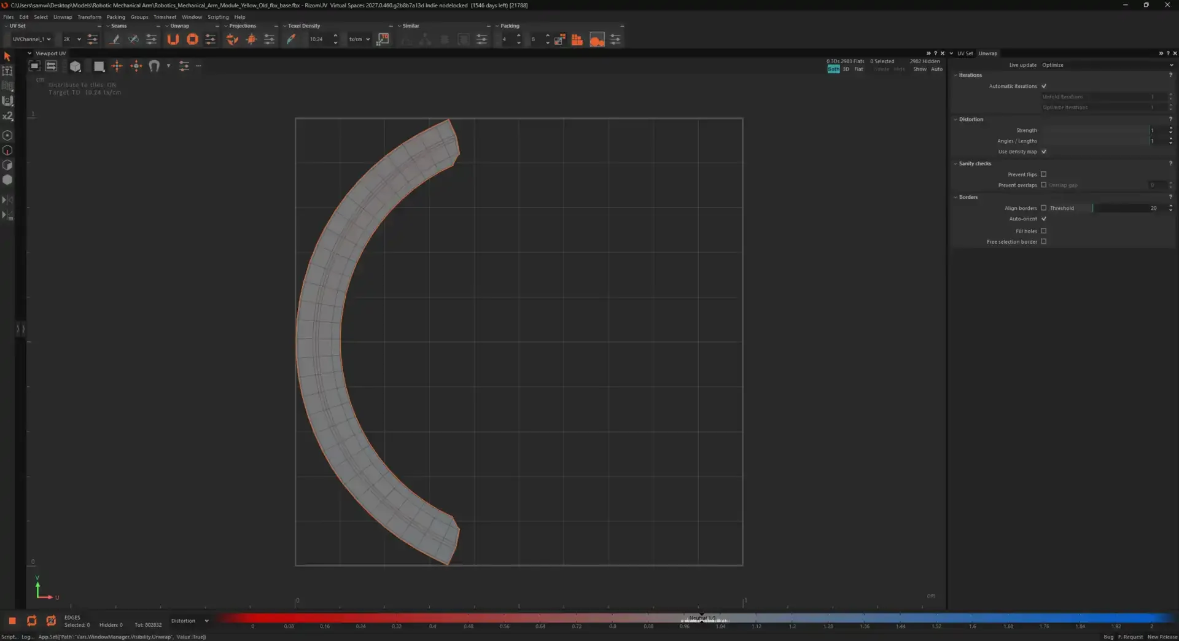1179x641 pixels.
Task: Switch to the UV Set tab
Action: (x=965, y=53)
